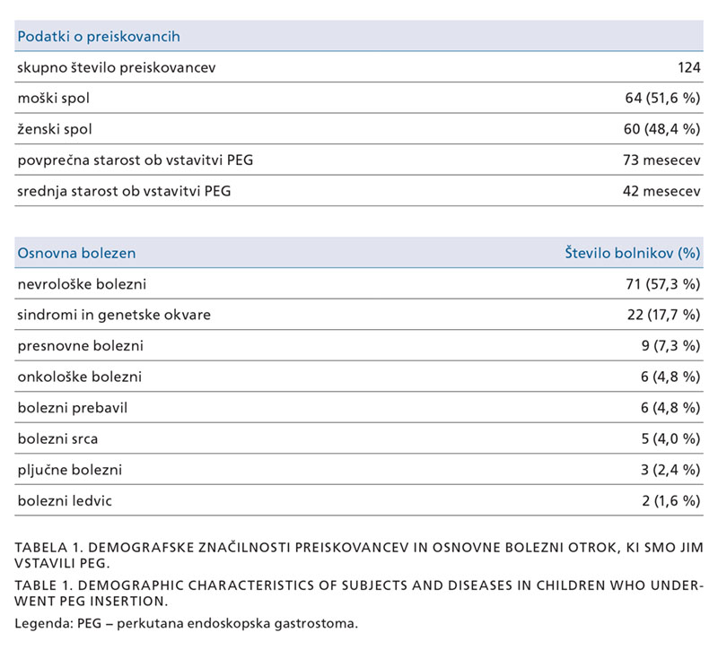The height and width of the screenshot is (650, 718).
Task: Click the value '9 (7,3 %)'
Action: click(x=670, y=346)
